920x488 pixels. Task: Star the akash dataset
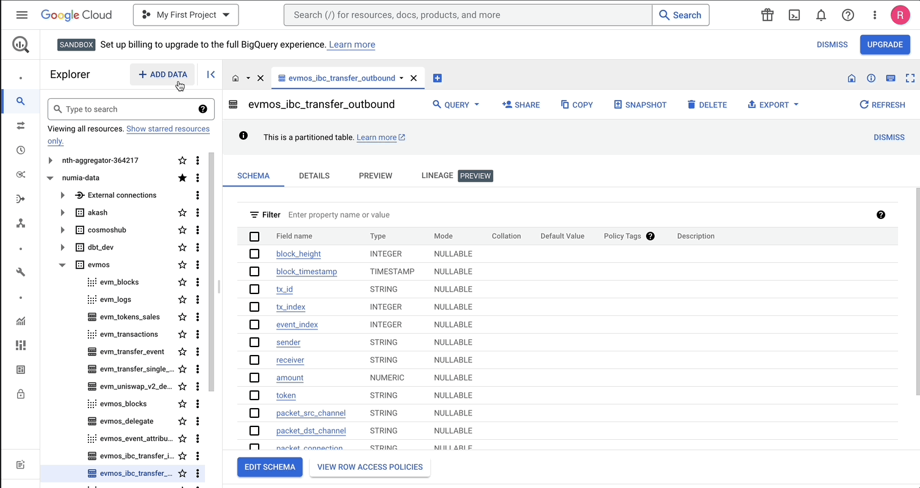click(x=182, y=213)
